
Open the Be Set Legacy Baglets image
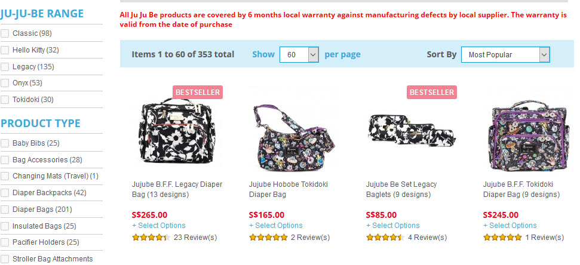(408, 128)
